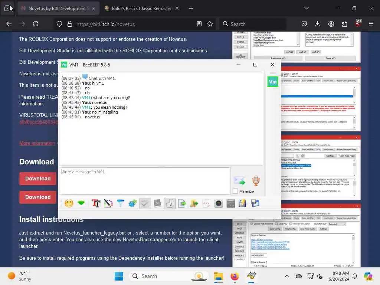
Task: Open the notification bell in taskbar
Action: (x=355, y=276)
